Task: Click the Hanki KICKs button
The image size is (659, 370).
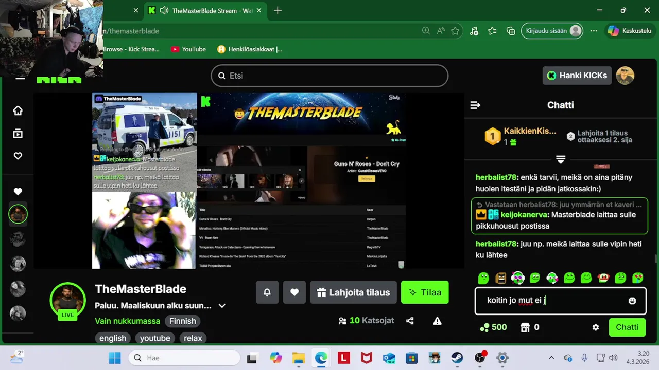Action: tap(577, 76)
